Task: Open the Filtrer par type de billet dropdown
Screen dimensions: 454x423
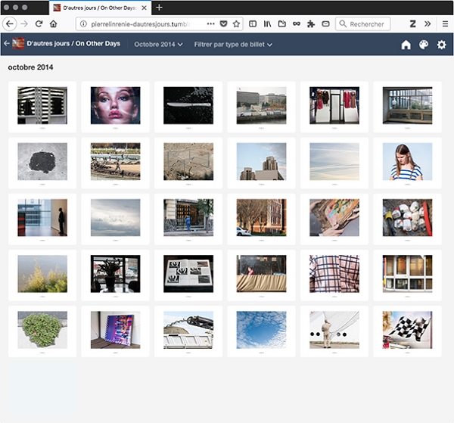Action: (233, 45)
